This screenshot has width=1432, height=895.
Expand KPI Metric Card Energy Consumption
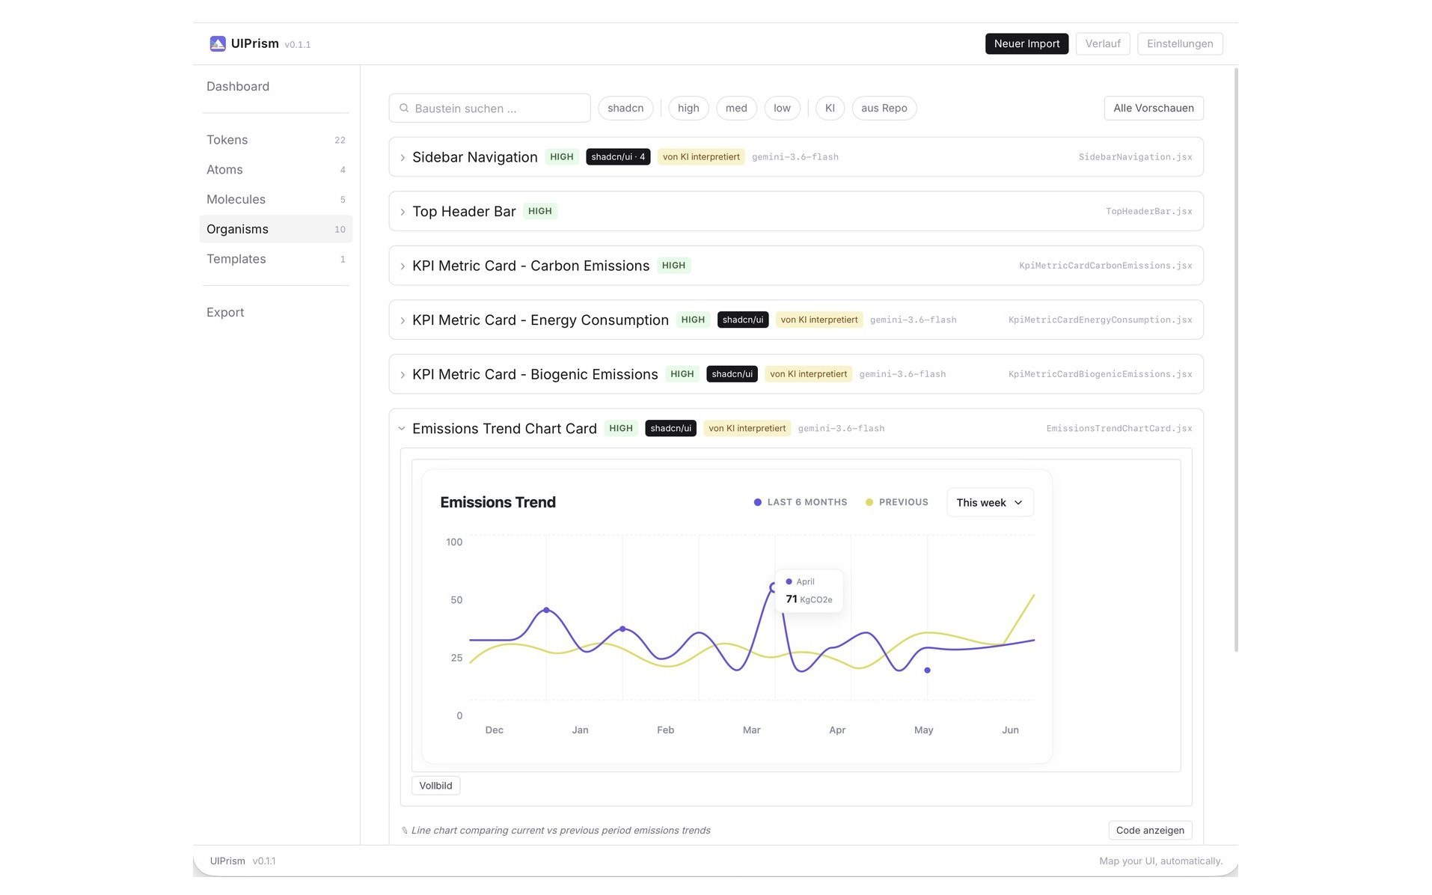(x=403, y=320)
